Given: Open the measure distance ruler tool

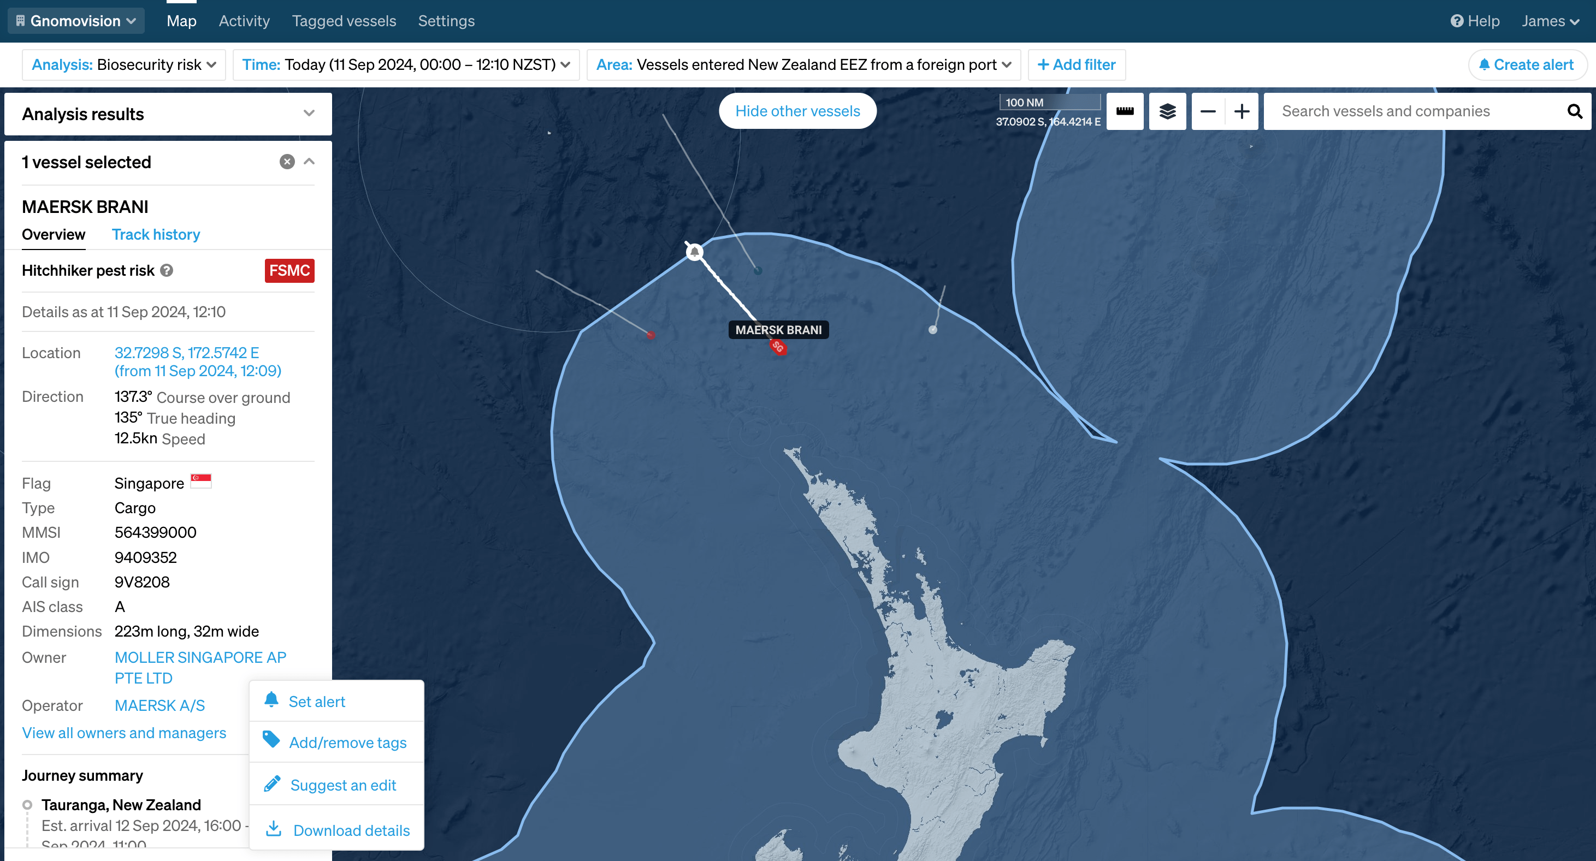Looking at the screenshot, I should click(x=1125, y=111).
